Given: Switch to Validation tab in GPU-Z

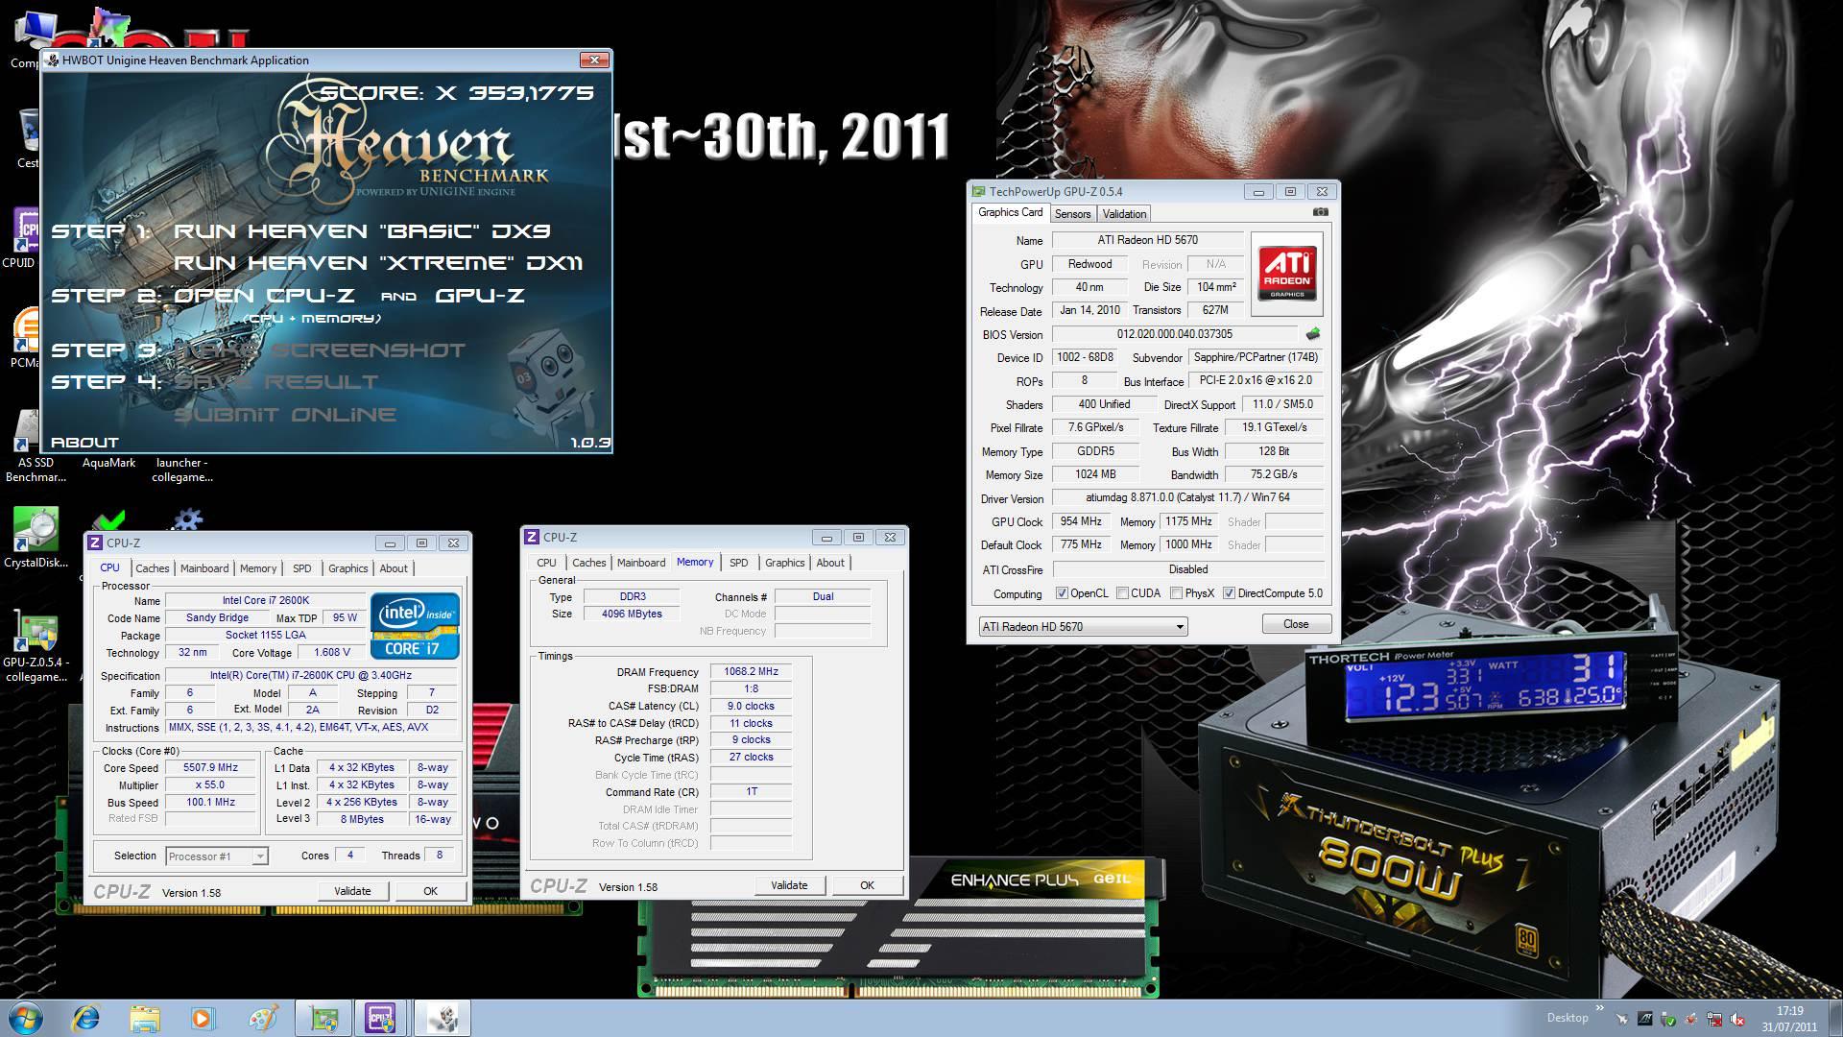Looking at the screenshot, I should point(1124,214).
